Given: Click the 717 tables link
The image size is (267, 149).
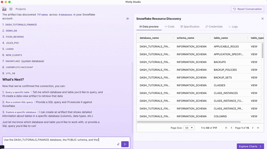Looking at the screenshot, I should [43, 15].
